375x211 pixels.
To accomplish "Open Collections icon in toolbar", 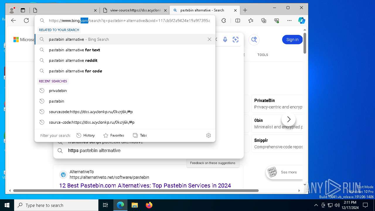I will click(x=264, y=21).
